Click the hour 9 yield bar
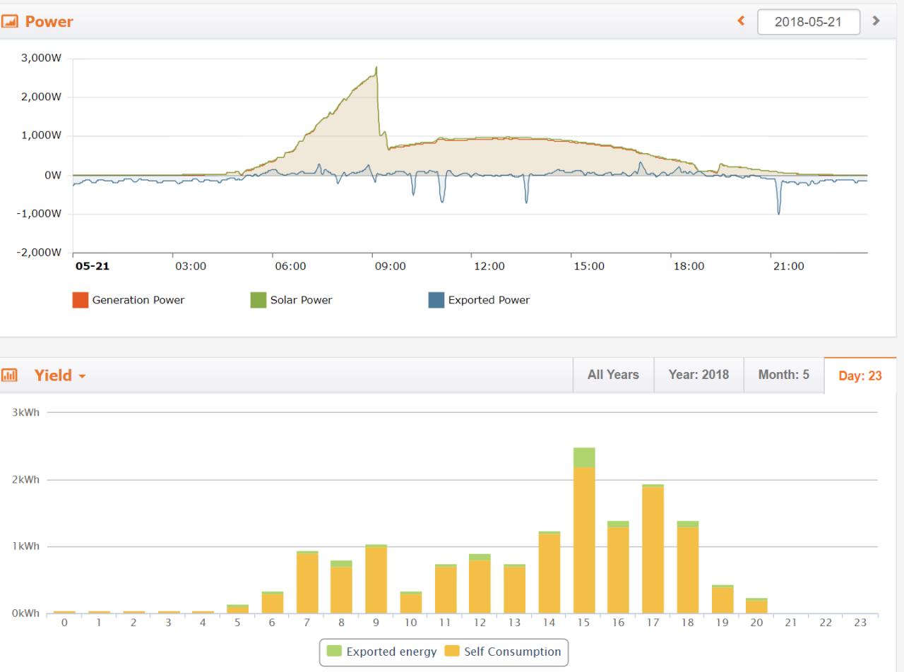The image size is (904, 672). pos(376,579)
